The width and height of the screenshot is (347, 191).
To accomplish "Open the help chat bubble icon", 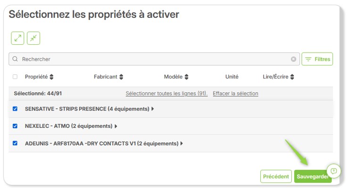I will tap(333, 171).
